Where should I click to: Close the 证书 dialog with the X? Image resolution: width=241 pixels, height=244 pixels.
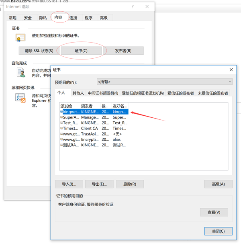pyautogui.click(x=231, y=70)
